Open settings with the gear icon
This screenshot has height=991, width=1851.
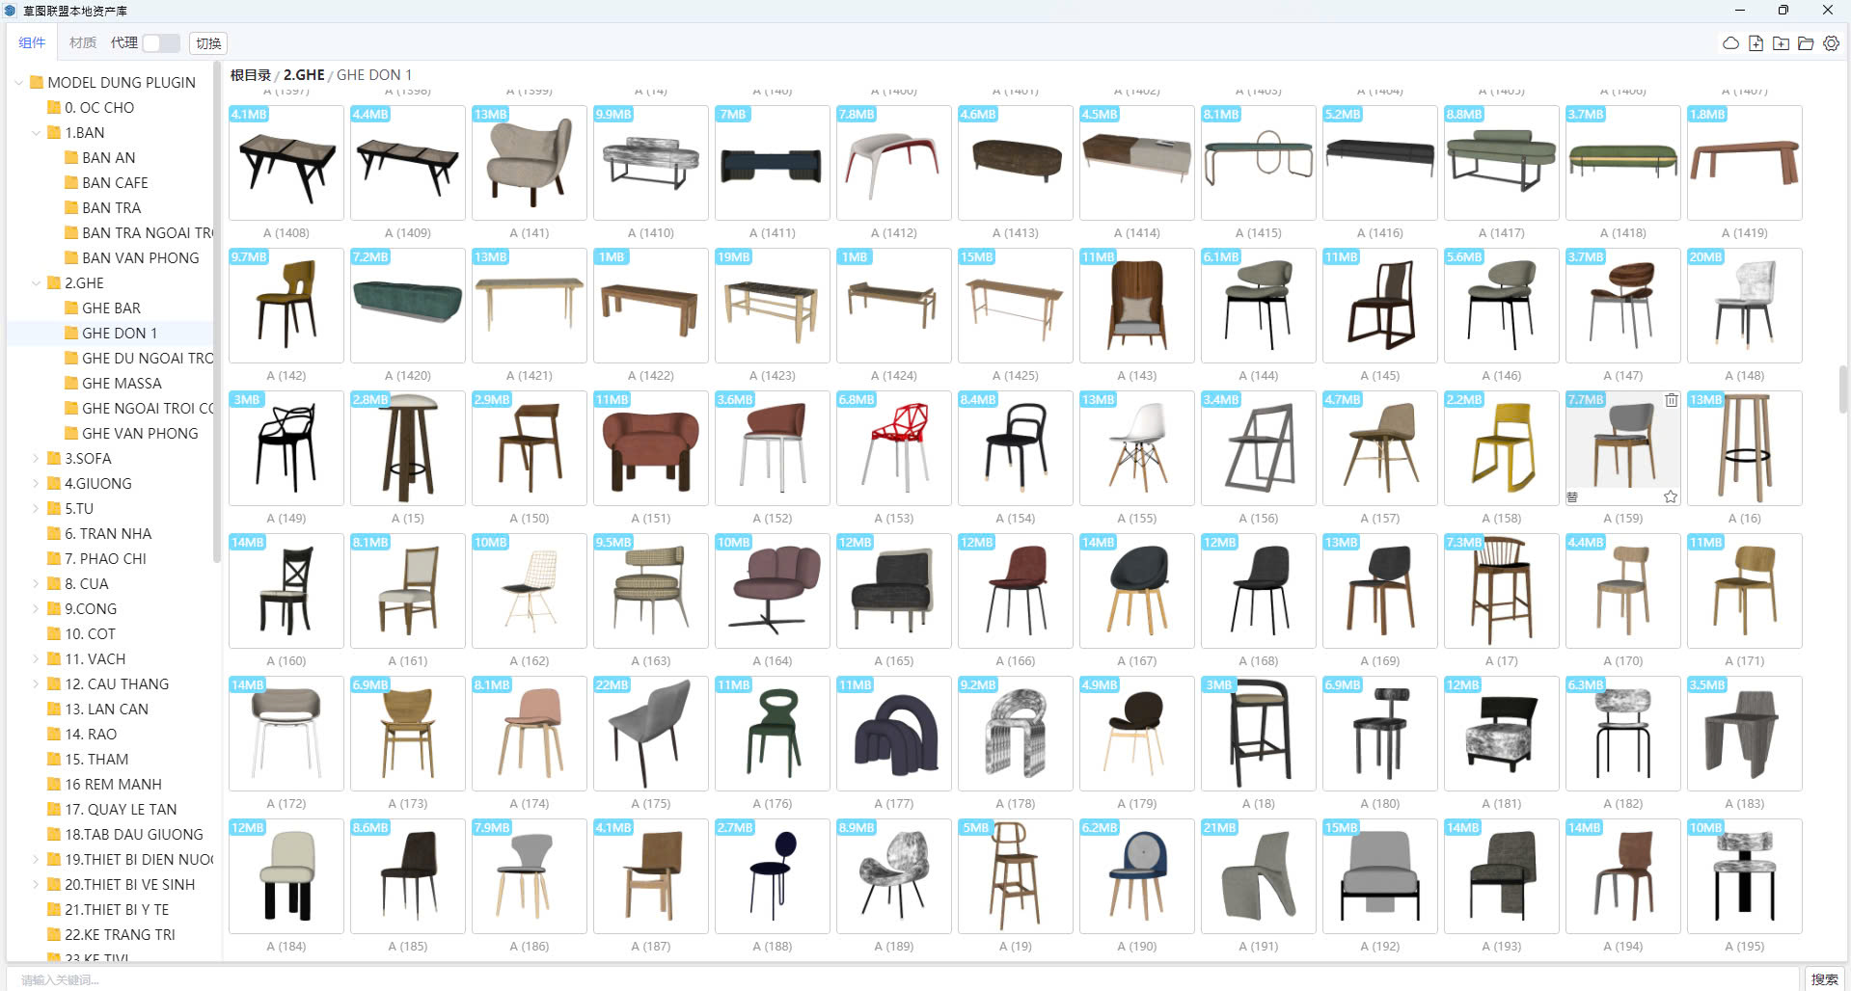(1831, 43)
